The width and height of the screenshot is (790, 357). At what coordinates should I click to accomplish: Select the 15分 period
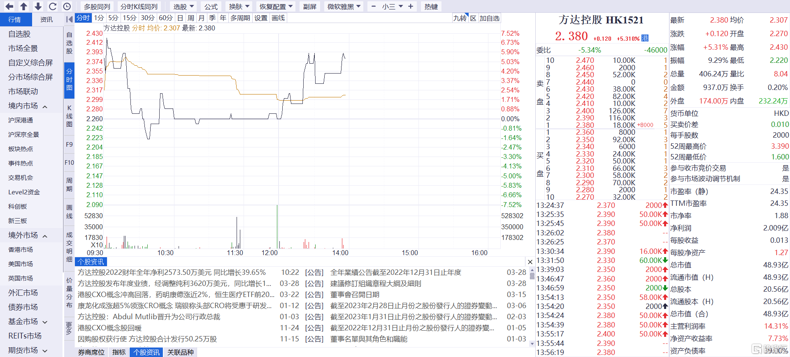tap(130, 18)
